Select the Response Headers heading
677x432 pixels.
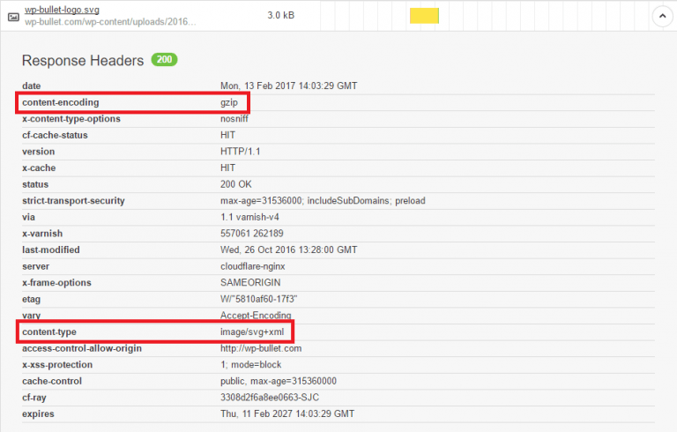[83, 61]
